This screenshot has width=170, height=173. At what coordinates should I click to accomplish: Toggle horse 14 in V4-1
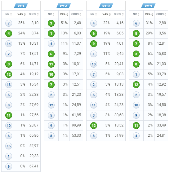tap(9, 44)
